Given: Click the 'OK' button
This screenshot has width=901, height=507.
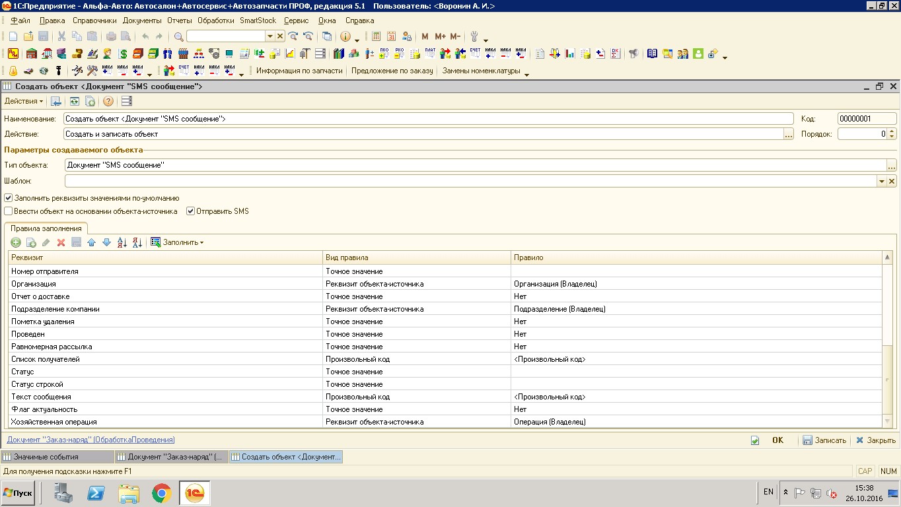Looking at the screenshot, I should [778, 440].
